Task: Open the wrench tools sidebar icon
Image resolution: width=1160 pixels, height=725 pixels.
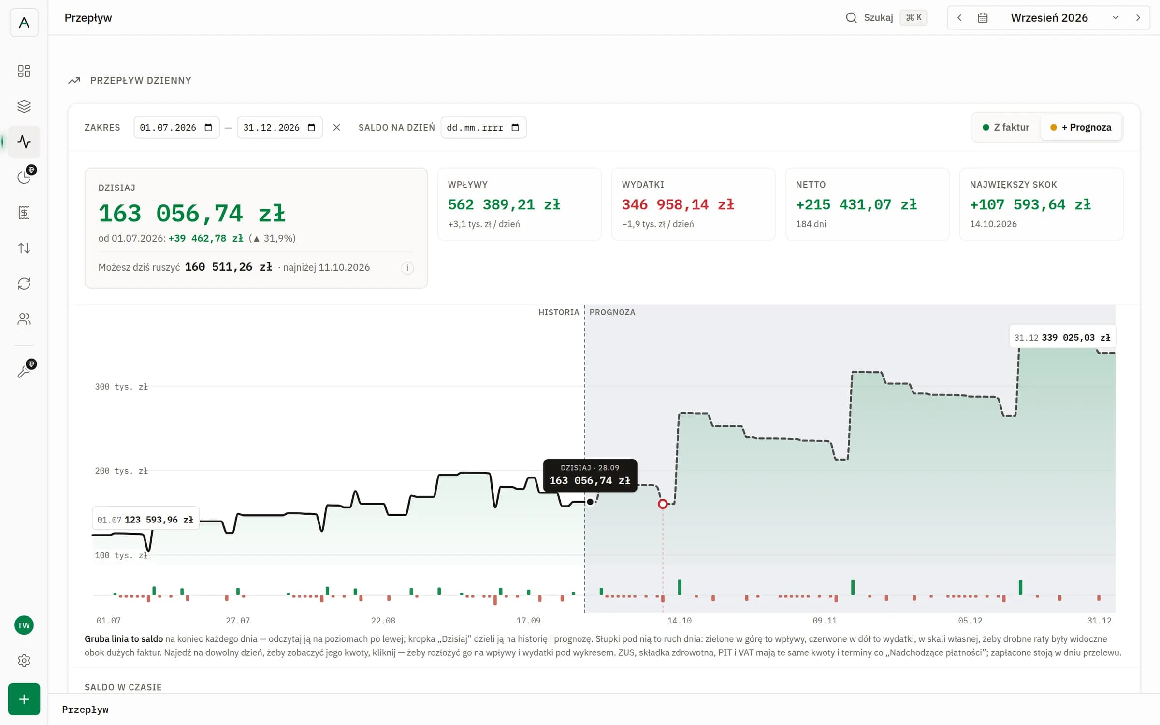Action: click(24, 371)
